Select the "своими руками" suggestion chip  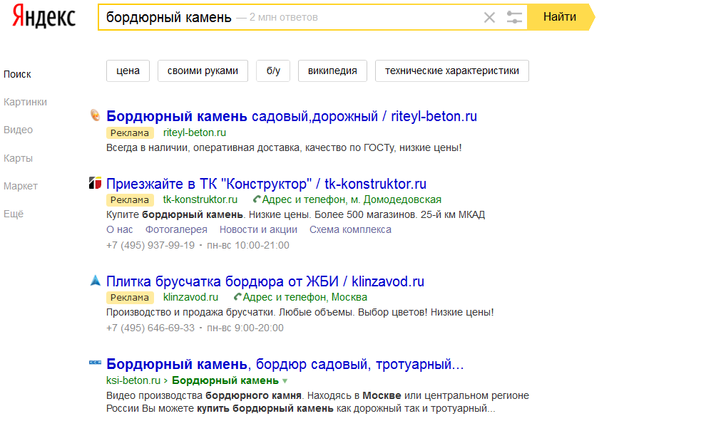pyautogui.click(x=203, y=71)
